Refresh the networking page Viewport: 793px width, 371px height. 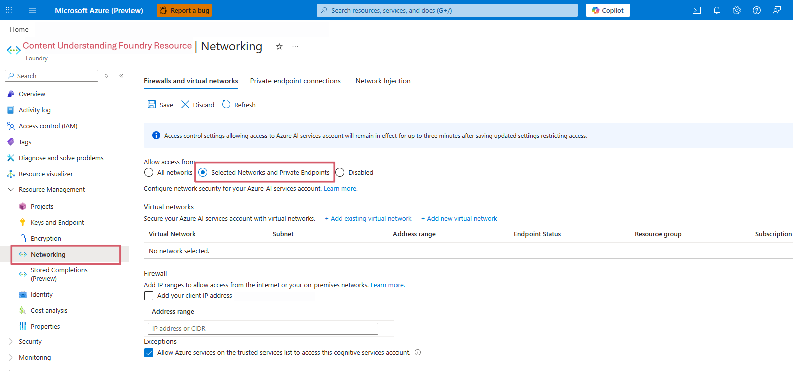coord(239,105)
